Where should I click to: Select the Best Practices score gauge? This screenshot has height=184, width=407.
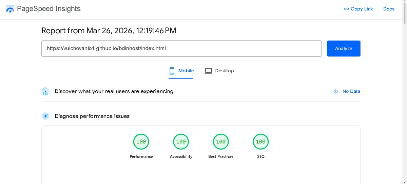221,142
